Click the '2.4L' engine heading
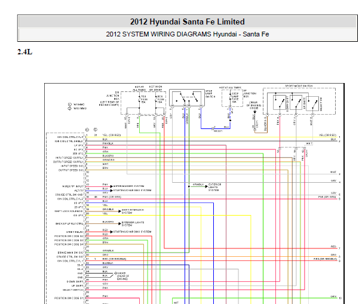 [24, 52]
